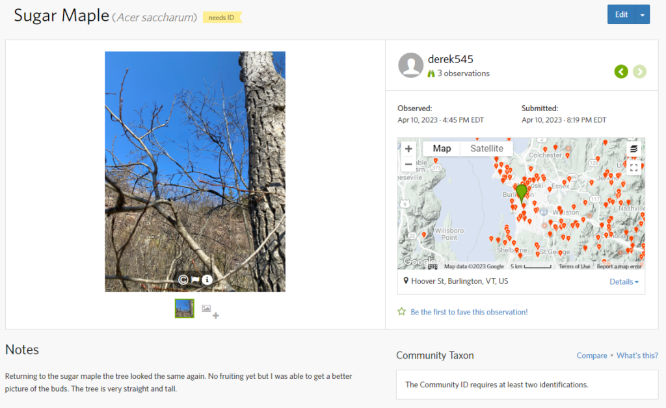Click the green observation marker on map
Screen dimensions: 666x408
pos(522,193)
